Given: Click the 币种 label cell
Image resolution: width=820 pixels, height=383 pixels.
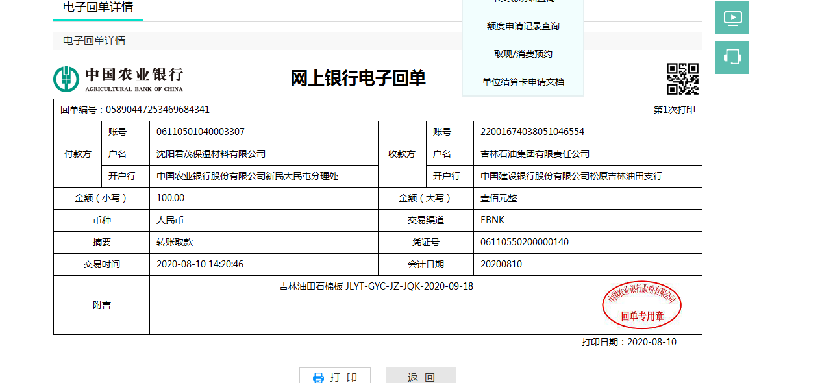Looking at the screenshot, I should pyautogui.click(x=102, y=220).
